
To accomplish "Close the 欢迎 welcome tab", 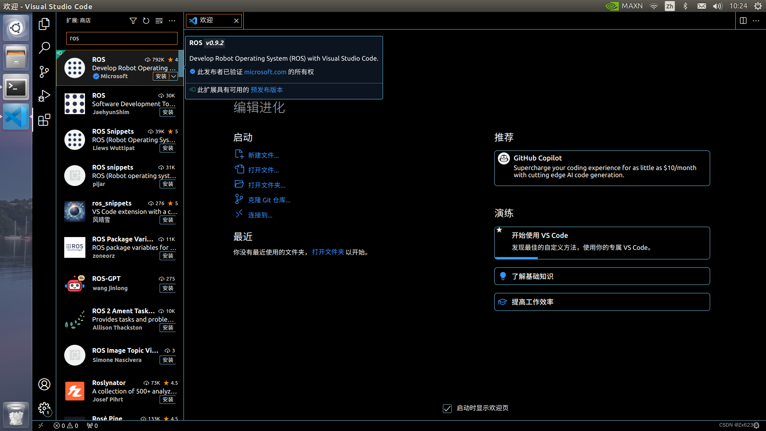I will pos(237,21).
